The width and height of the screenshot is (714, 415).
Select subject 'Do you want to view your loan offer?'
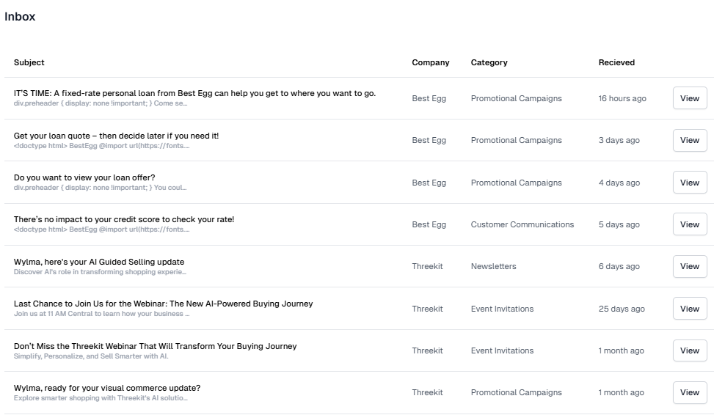pyautogui.click(x=84, y=177)
